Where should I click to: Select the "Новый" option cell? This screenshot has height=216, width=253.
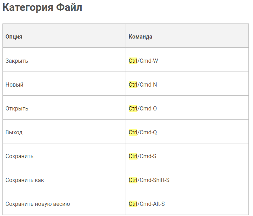(14, 85)
